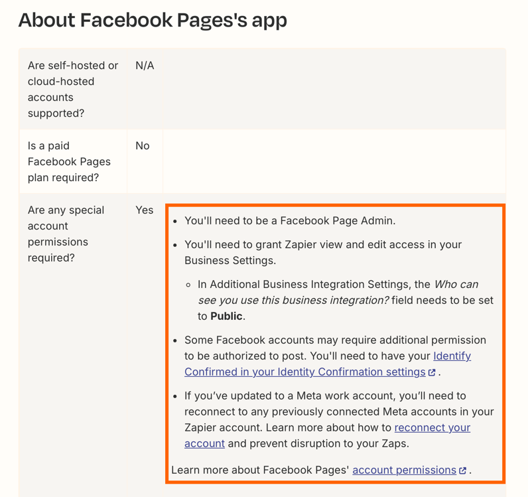The image size is (528, 497).
Task: Follow the 'account permissions' link
Action: [404, 470]
